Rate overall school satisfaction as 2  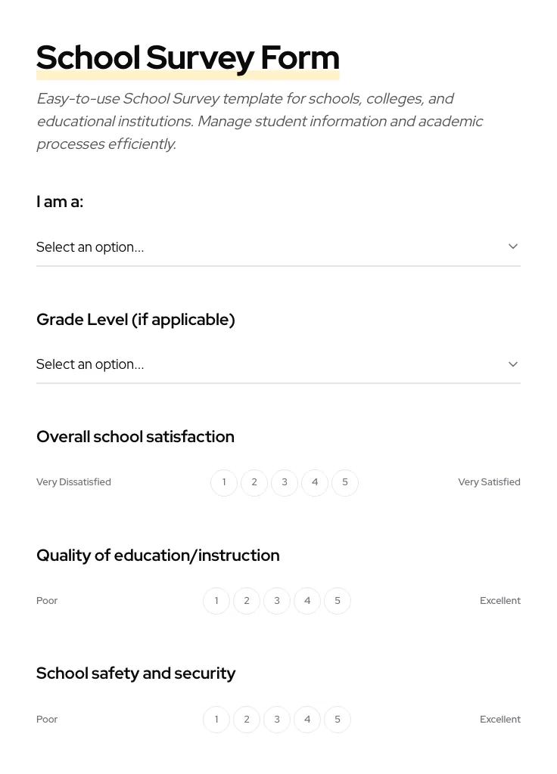pyautogui.click(x=254, y=482)
